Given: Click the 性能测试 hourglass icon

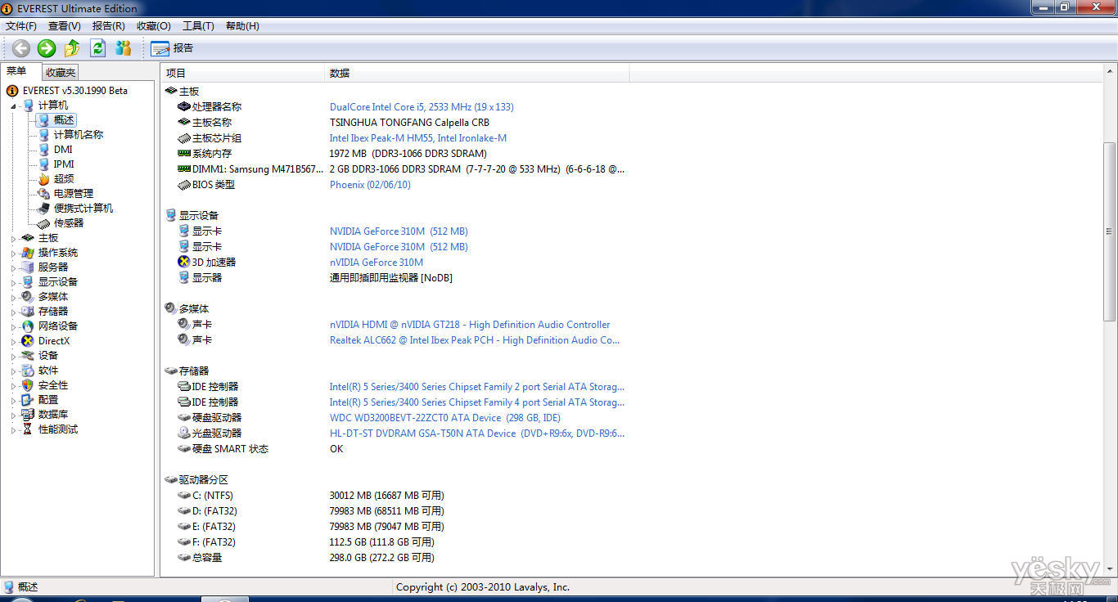Looking at the screenshot, I should [x=28, y=429].
